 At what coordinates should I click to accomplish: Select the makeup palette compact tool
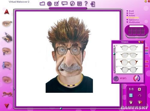pyautogui.click(x=7, y=37)
